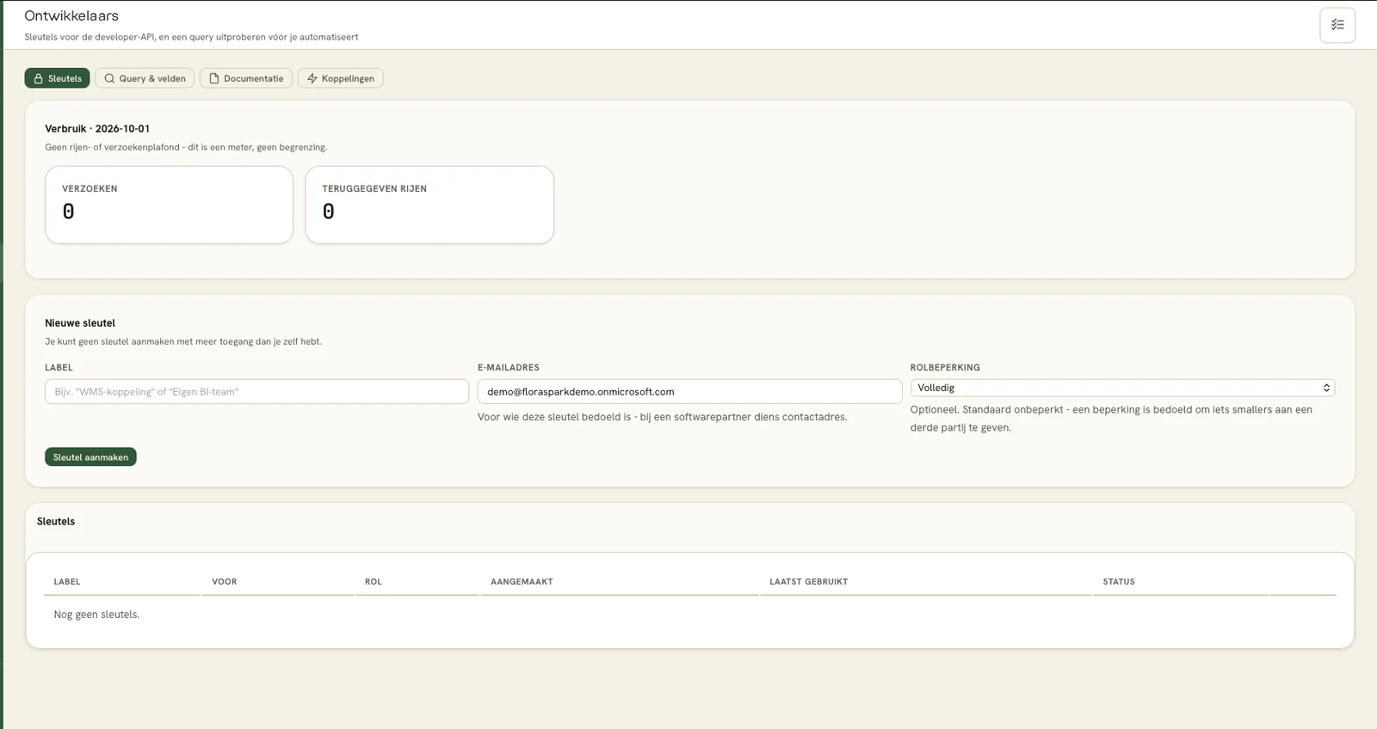The image size is (1377, 729).
Task: Click the Status column header
Action: 1119,582
